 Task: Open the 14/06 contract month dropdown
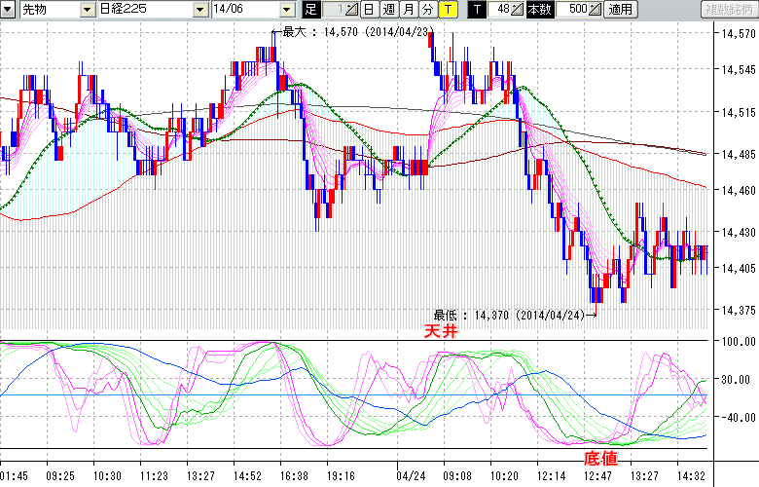click(289, 9)
